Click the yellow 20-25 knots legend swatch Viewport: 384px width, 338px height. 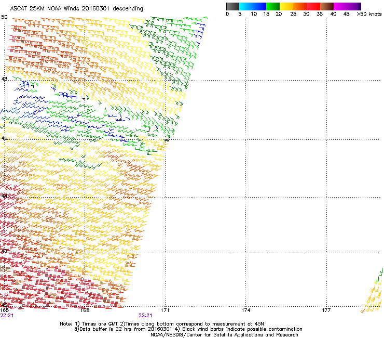point(286,6)
